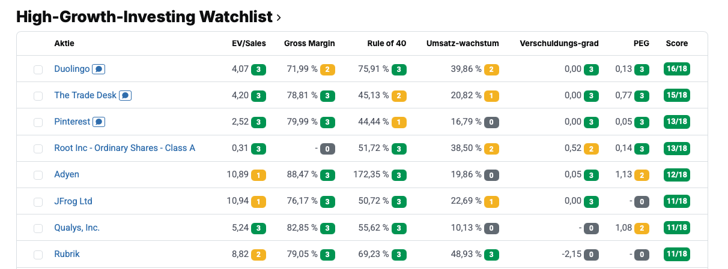
Task: Sort by the Rule of 40 column header
Action: pos(387,43)
